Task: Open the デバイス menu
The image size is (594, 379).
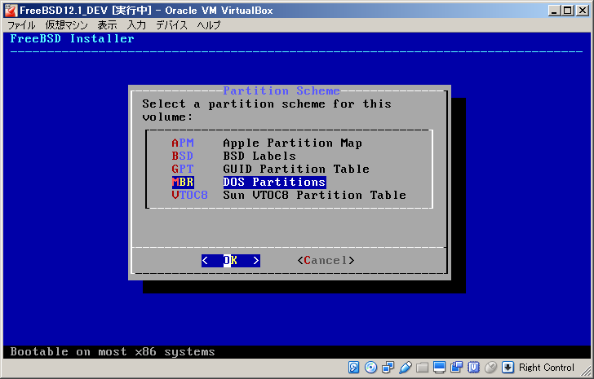Action: 171,25
